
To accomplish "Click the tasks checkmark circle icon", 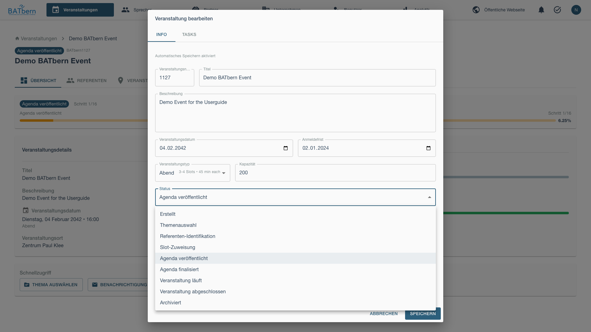I will (557, 10).
